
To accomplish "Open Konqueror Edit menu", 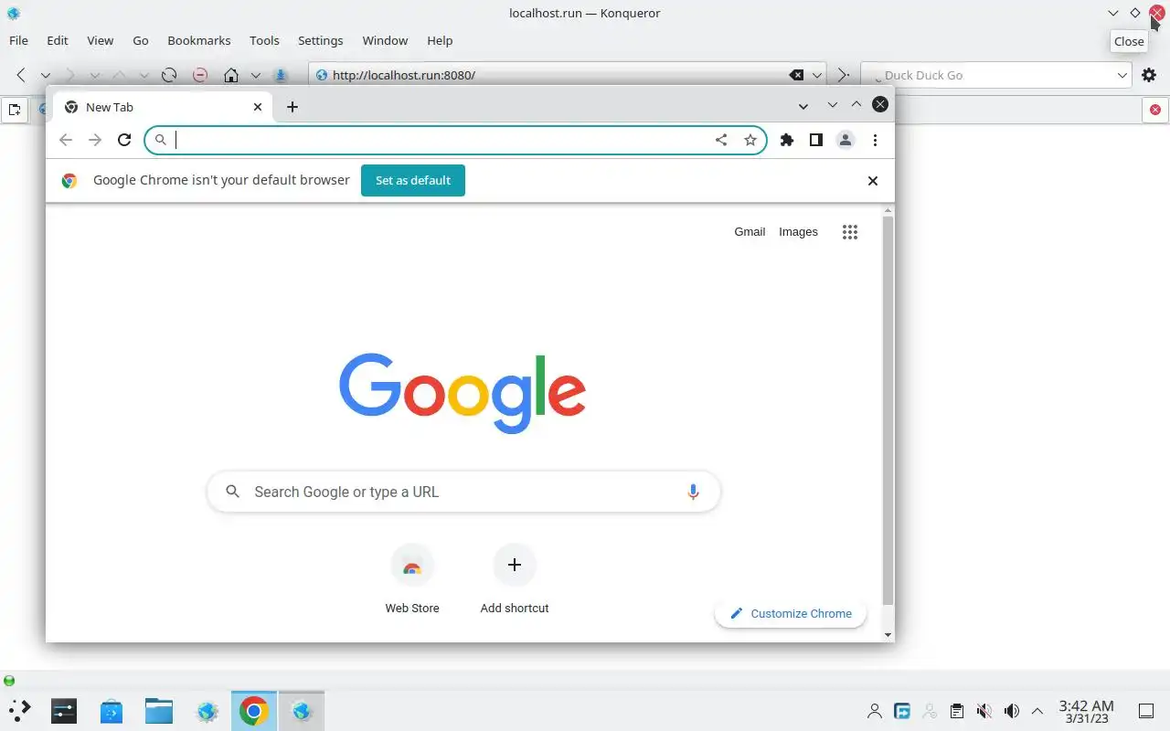I will tap(58, 40).
